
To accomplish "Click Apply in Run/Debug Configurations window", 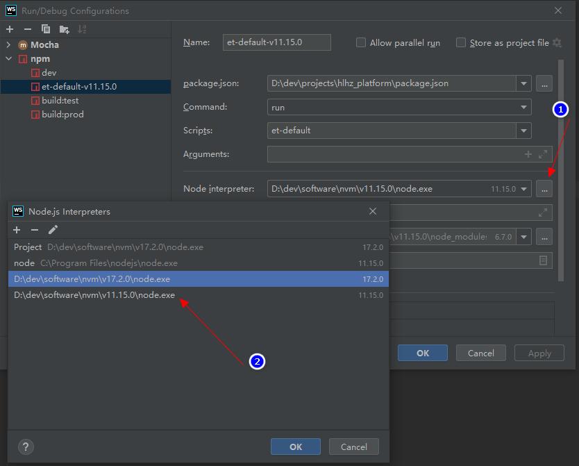I will 539,353.
